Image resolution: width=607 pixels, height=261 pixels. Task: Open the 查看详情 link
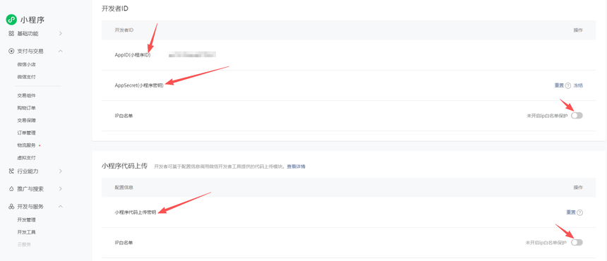point(296,166)
